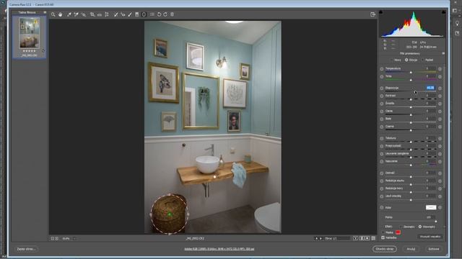Screen dimensions: 462x259
Task: Click the Pióro feather slider handle
Action: tap(435, 222)
